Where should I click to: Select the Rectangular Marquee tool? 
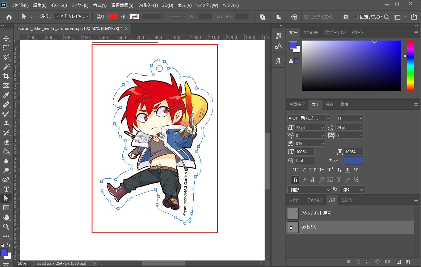tap(6, 48)
